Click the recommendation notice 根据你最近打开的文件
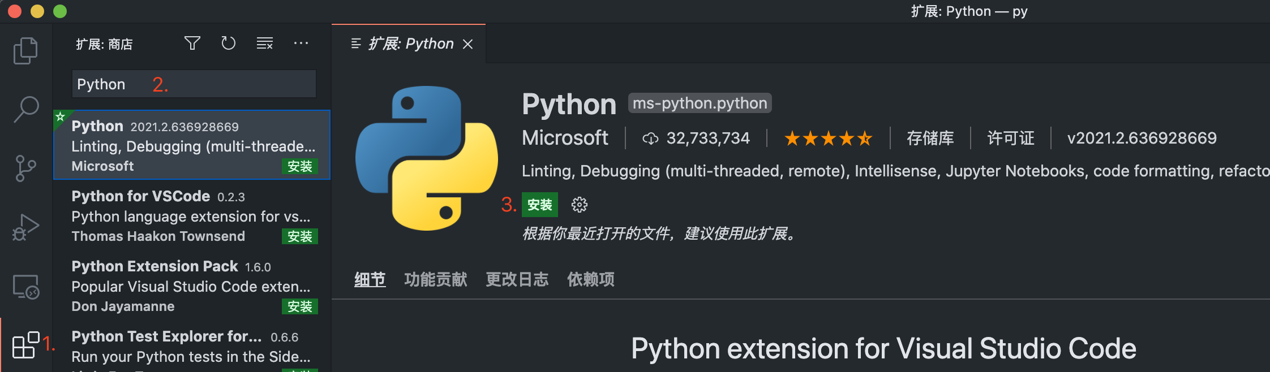The width and height of the screenshot is (1270, 372). (660, 233)
